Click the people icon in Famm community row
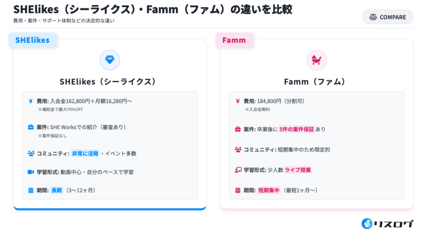The height and width of the screenshot is (234, 427). 238,149
